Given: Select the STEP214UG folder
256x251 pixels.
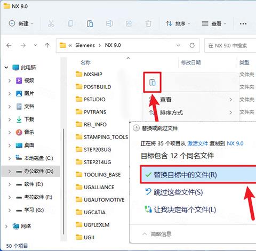Looking at the screenshot, I should (x=93, y=162).
